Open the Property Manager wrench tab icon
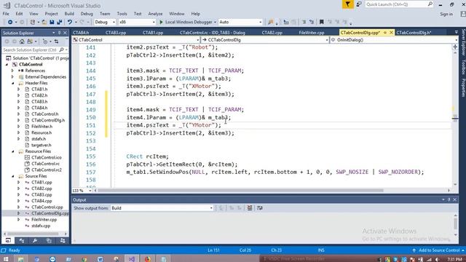This screenshot has height=262, width=466. click(x=35, y=241)
